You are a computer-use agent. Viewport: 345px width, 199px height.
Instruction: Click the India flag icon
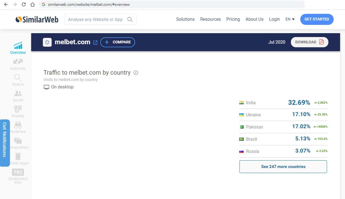coord(241,103)
